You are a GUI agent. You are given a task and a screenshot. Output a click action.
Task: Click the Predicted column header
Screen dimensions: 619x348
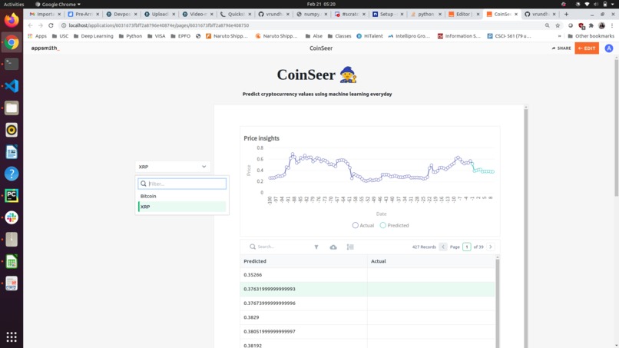[x=303, y=261]
